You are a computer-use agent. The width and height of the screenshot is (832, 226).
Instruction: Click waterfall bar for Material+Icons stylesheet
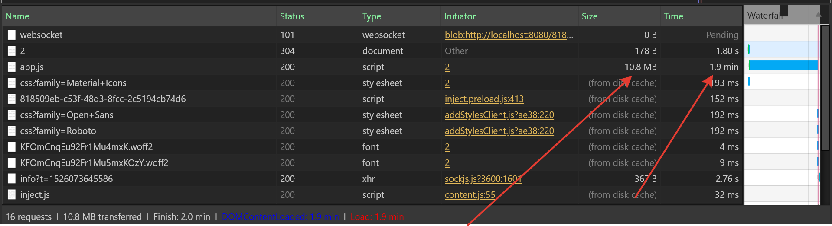coord(749,81)
